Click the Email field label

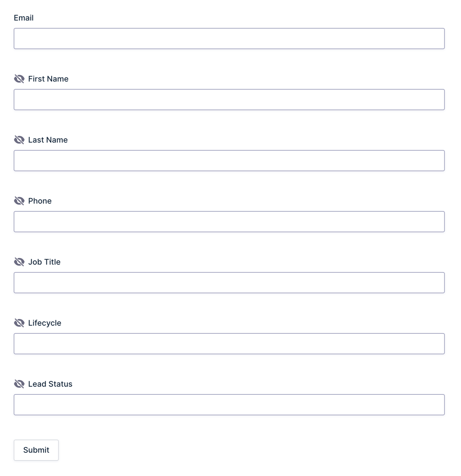pyautogui.click(x=24, y=18)
